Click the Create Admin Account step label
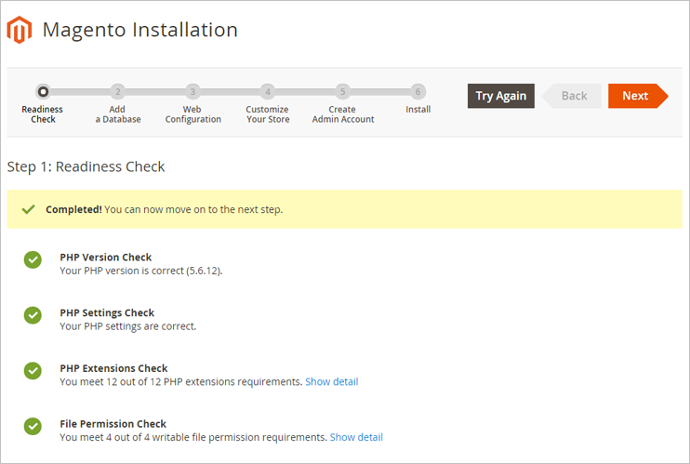 point(343,114)
